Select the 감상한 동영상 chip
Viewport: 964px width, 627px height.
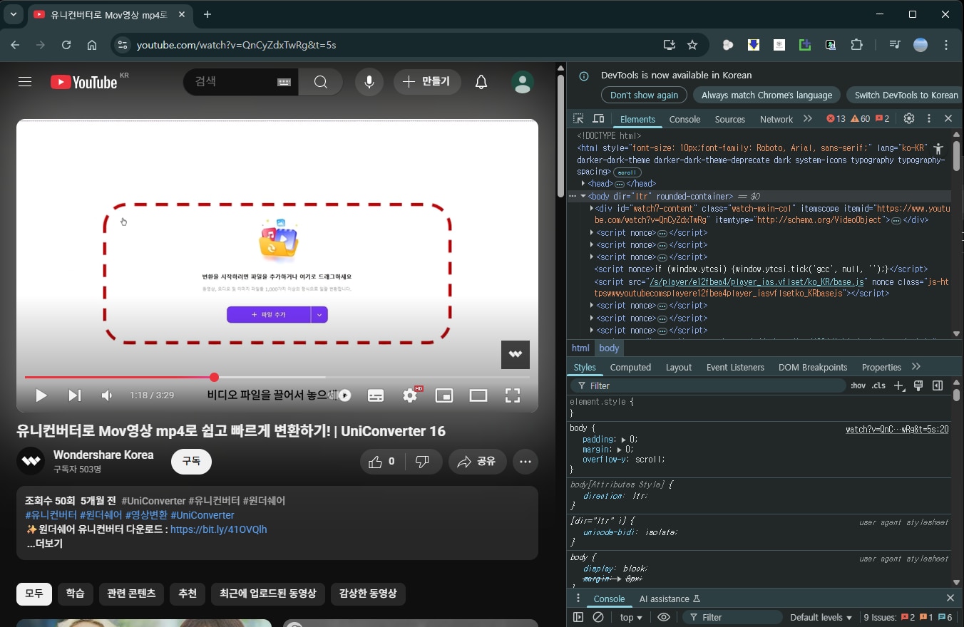[368, 594]
